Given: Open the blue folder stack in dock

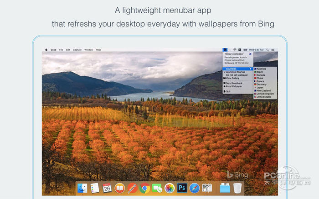Looking at the screenshot, I should 225,188.
